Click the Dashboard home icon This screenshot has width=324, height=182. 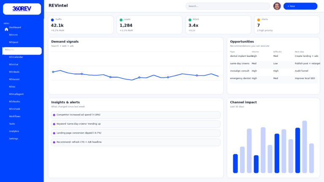[x=6, y=29]
